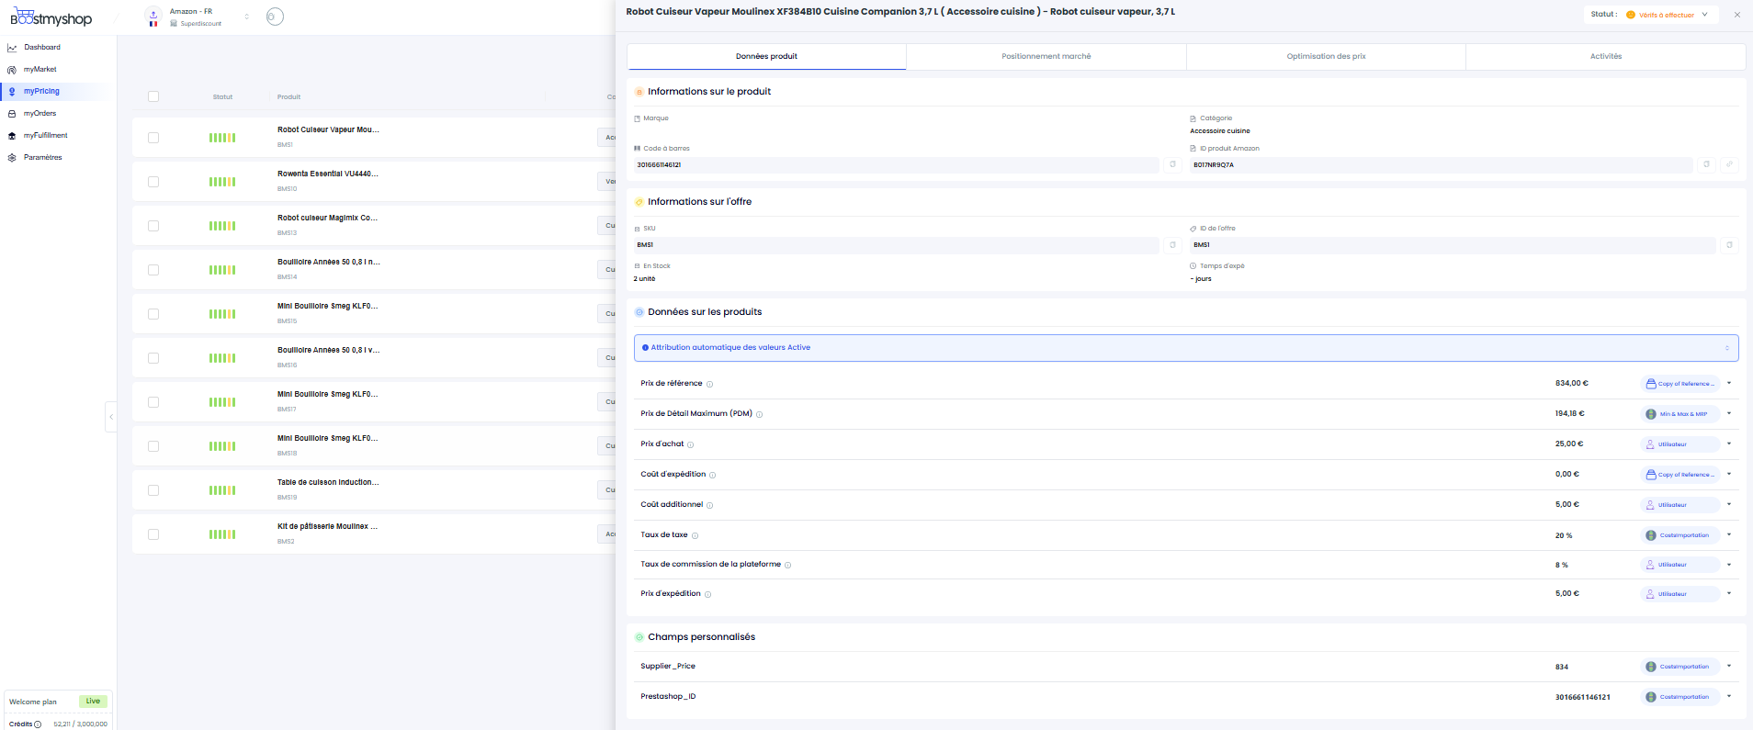The image size is (1753, 730).
Task: Click info icon next to Coût d'expédition
Action: point(712,475)
